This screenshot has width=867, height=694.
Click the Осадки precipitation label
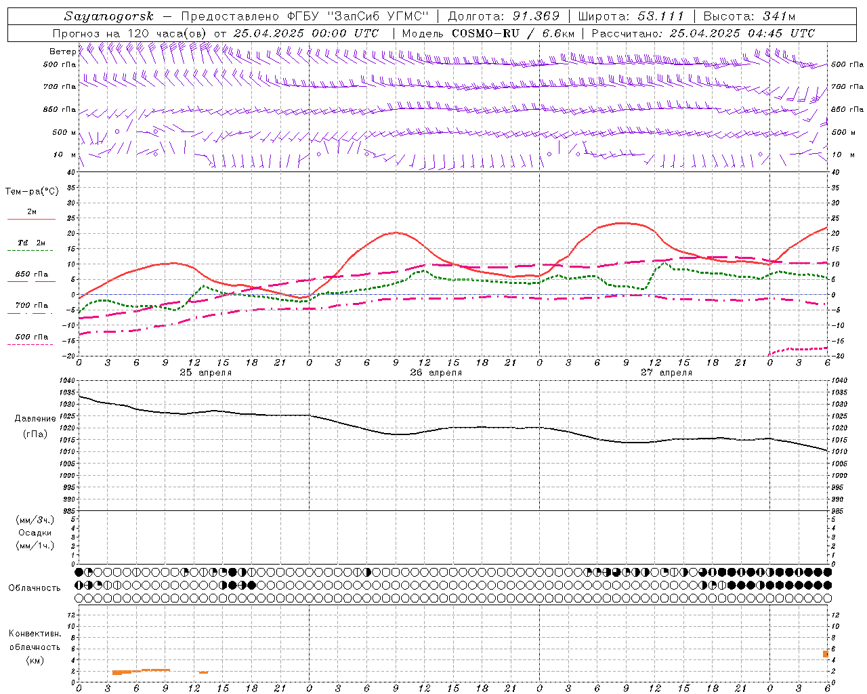click(x=36, y=533)
